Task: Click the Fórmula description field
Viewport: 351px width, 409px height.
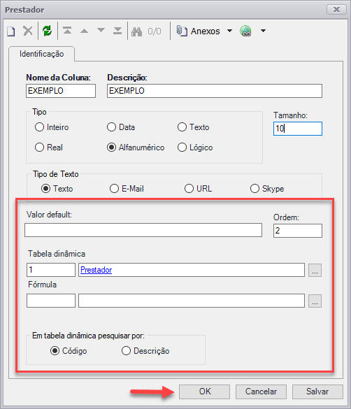Action: tap(192, 301)
